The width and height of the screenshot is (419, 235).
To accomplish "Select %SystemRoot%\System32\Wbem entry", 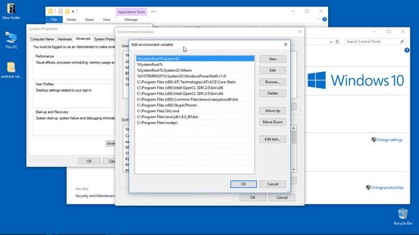I will (195, 70).
